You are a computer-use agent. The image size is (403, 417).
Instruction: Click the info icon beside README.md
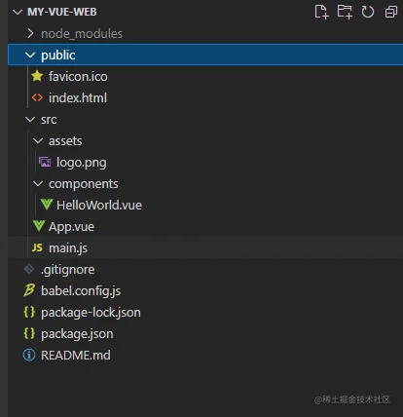(29, 355)
